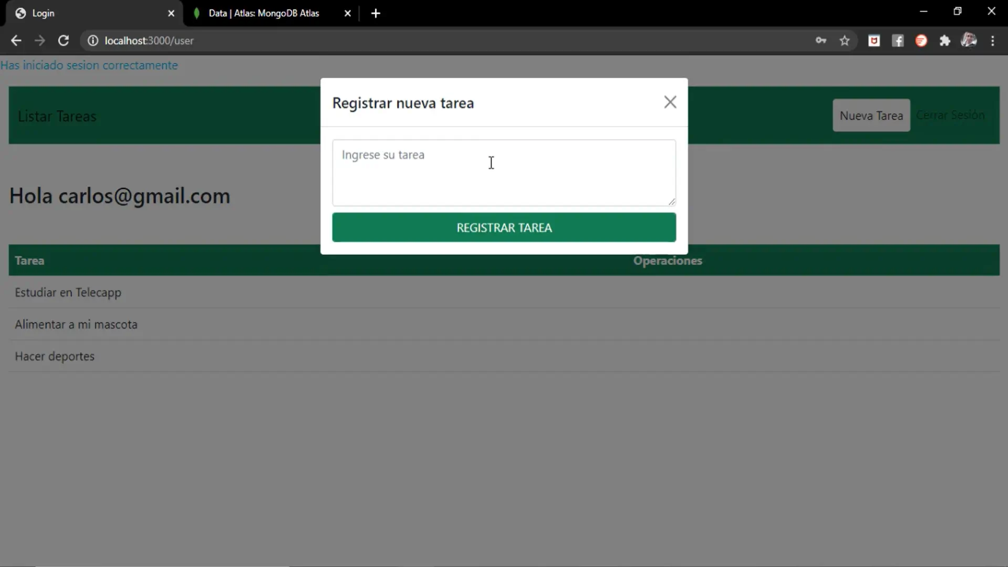This screenshot has height=567, width=1008.
Task: Open a new browser tab
Action: (x=376, y=14)
